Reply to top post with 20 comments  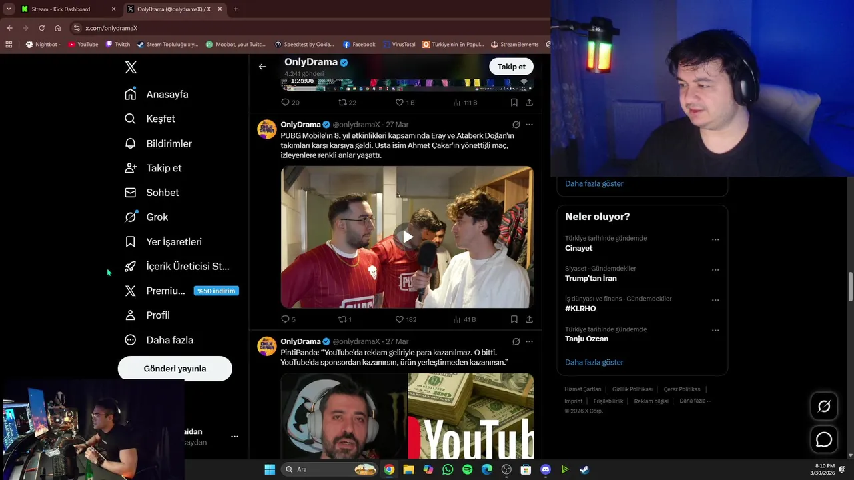(290, 103)
